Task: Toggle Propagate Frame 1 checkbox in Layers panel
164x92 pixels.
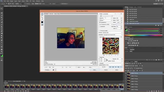Action: coord(135,68)
